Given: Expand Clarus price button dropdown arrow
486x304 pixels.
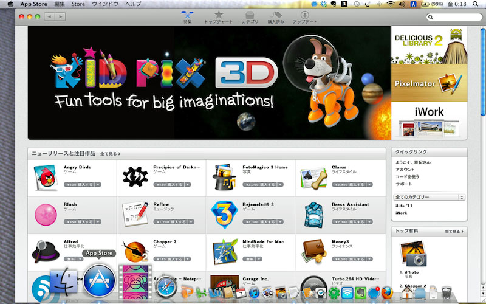Looking at the screenshot, I should (x=369, y=185).
